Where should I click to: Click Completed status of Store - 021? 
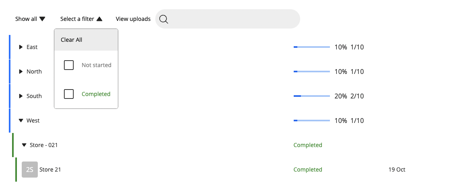coord(308,145)
